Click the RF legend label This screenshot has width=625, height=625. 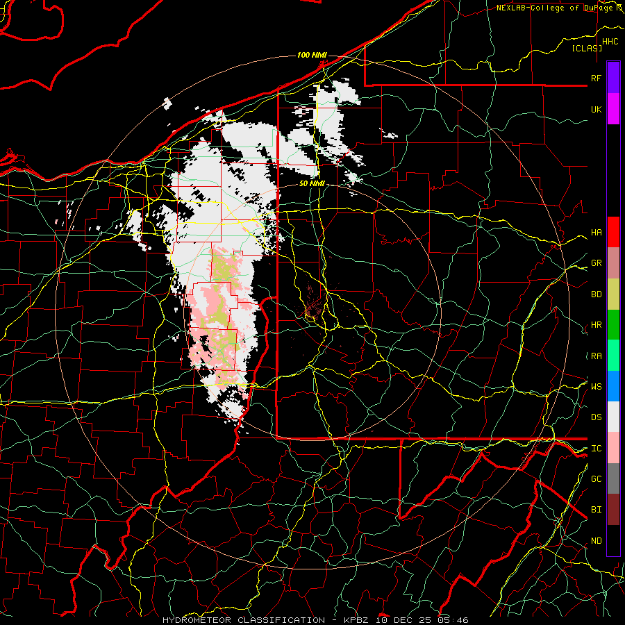[x=596, y=78]
